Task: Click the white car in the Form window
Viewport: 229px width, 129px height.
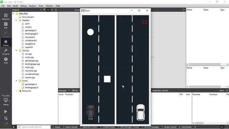Action: pos(141,112)
